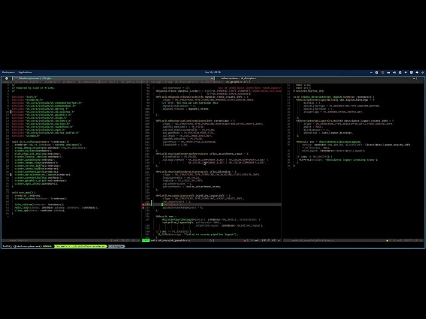Image resolution: width=426 pixels, height=319 pixels.
Task: Open the vk_vertex_buffer.c buffer tab
Action: click(28, 82)
